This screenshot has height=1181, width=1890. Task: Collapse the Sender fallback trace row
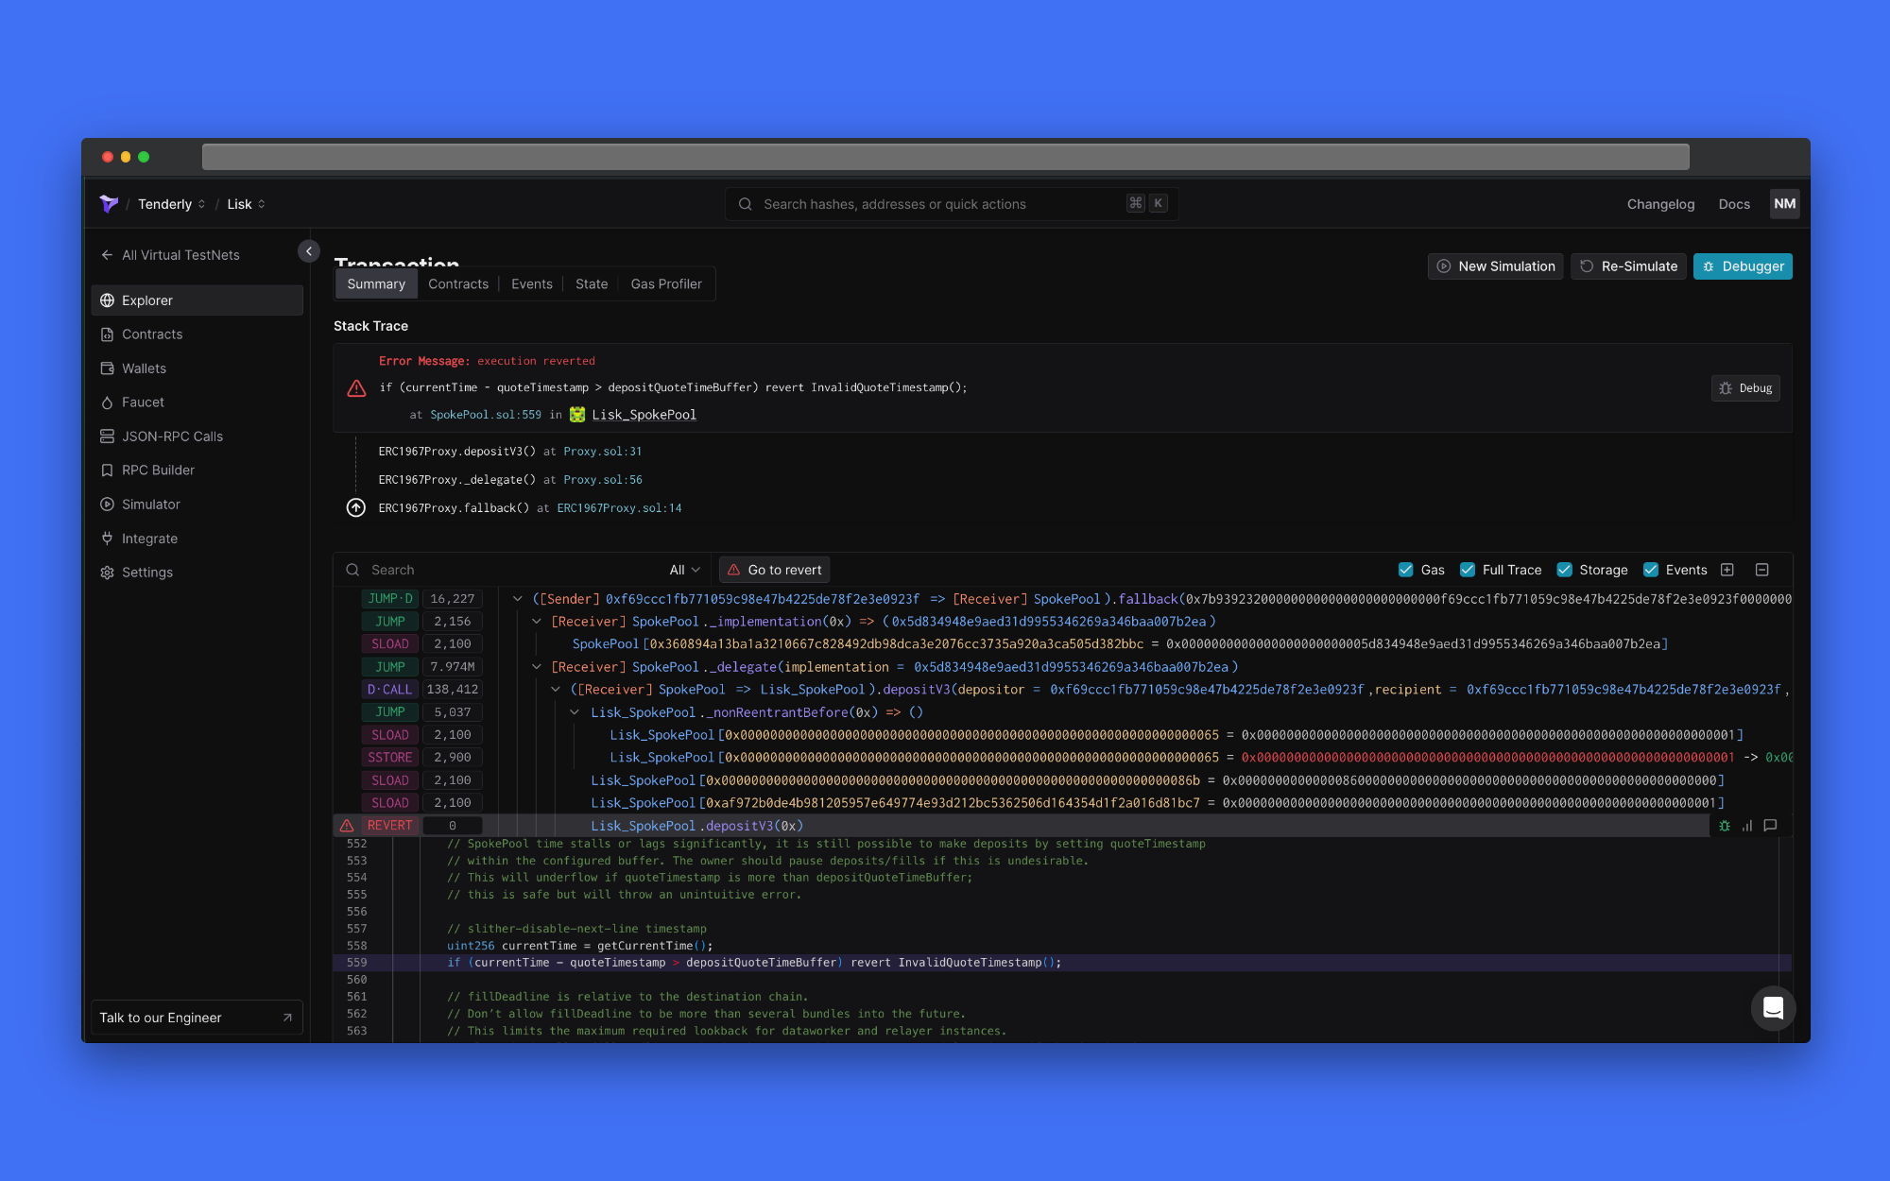[x=518, y=599]
